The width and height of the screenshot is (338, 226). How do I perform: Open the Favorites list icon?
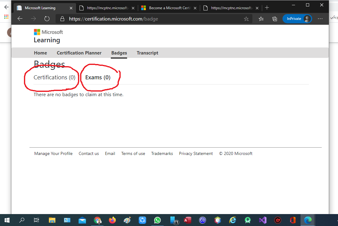tap(261, 19)
